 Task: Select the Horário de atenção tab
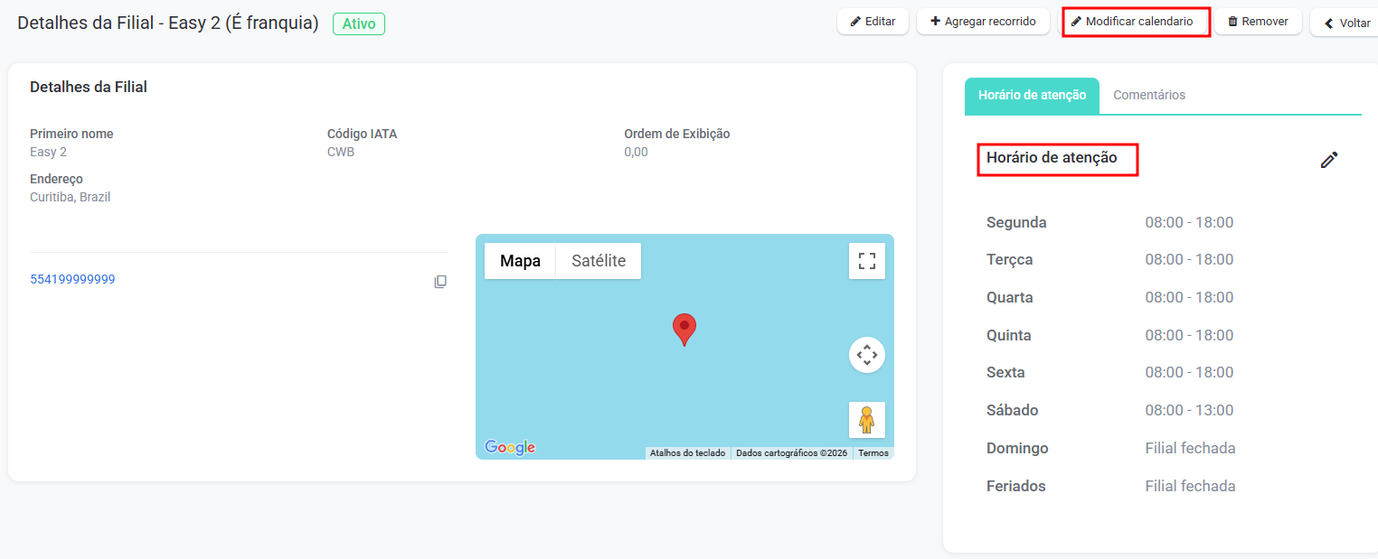click(x=1032, y=95)
